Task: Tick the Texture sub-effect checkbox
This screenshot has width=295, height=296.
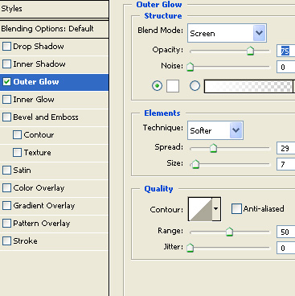Action: (x=17, y=153)
